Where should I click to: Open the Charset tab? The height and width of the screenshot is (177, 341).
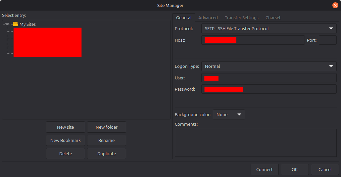pos(273,18)
